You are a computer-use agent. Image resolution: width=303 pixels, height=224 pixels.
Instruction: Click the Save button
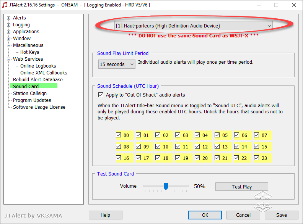click(x=281, y=215)
